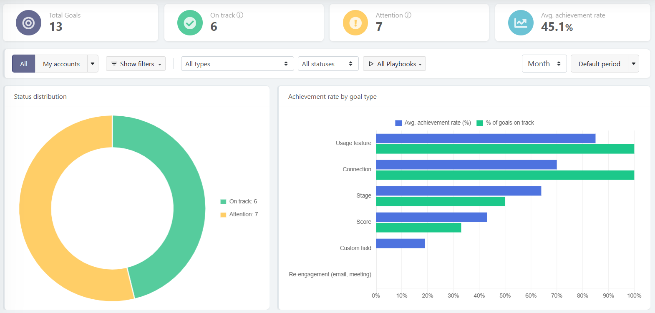Expand the Month period selector
655x313 pixels.
(544, 64)
